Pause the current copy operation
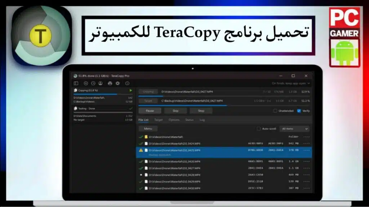The image size is (369, 207). pyautogui.click(x=150, y=111)
